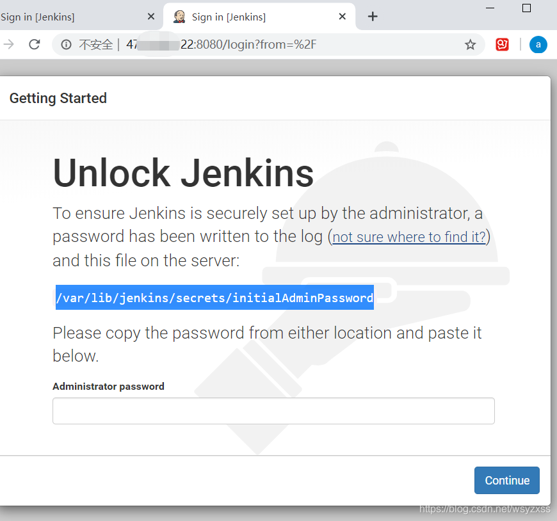Click the Jenkins favicon on the active tab
Image resolution: width=557 pixels, height=521 pixels.
point(179,17)
